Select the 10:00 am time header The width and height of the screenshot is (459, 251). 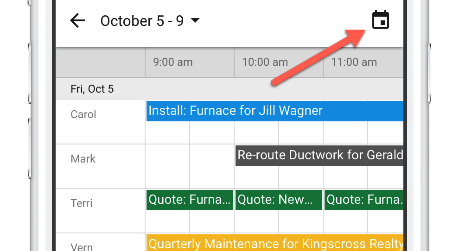(x=265, y=62)
